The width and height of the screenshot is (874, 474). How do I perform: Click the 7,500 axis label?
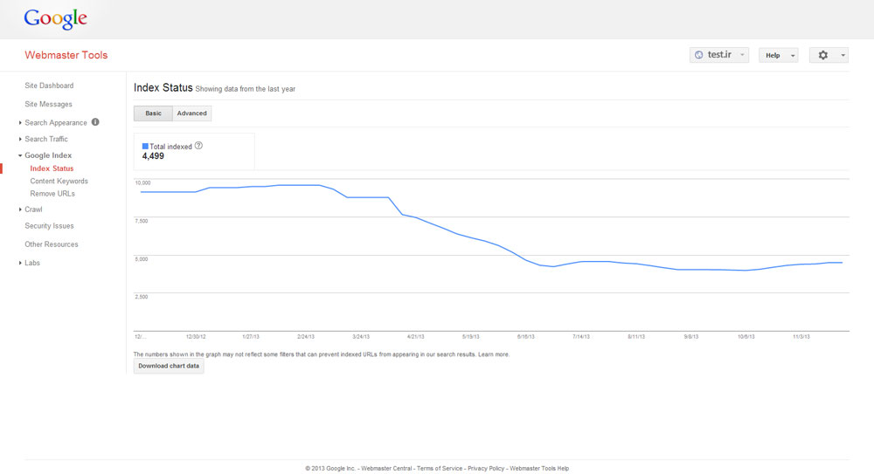point(142,221)
